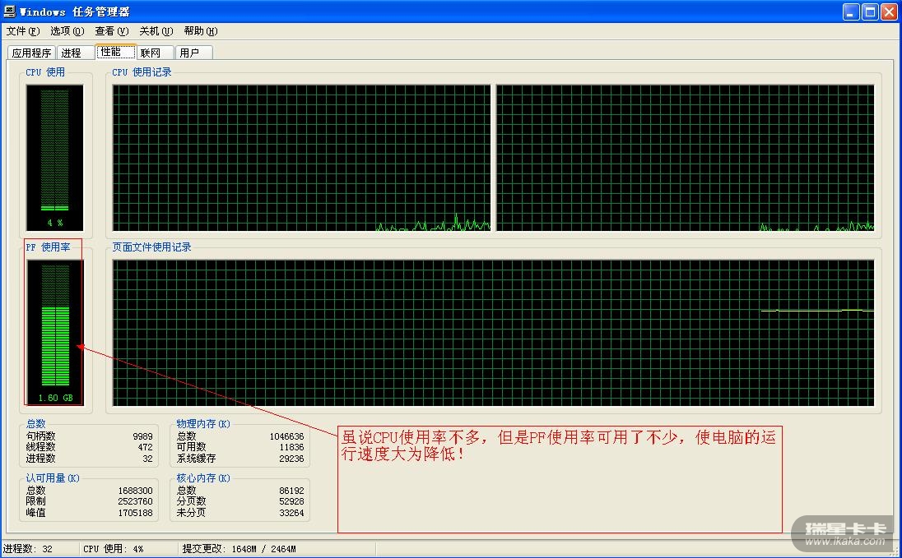Click the status bar CPU 使用: 4% entry
902x558 pixels.
(114, 549)
